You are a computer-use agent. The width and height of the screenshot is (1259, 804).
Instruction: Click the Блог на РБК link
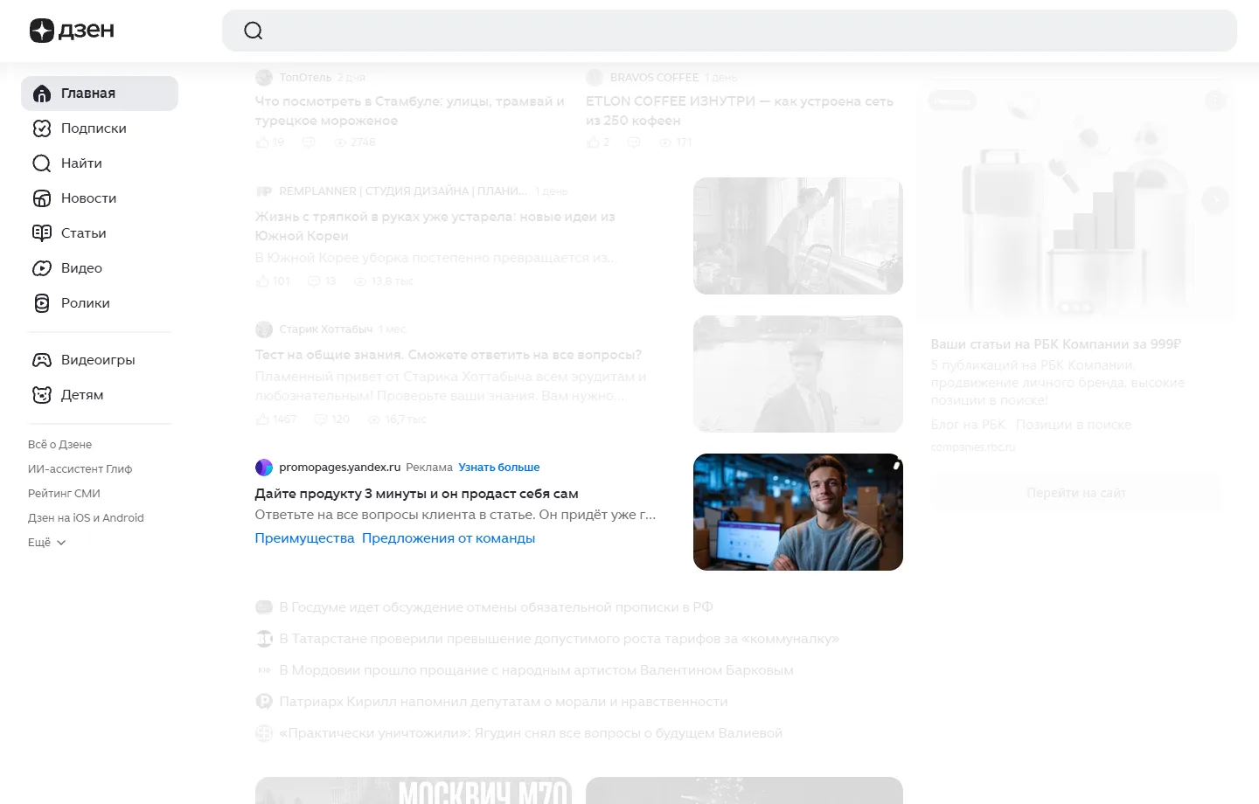point(969,425)
